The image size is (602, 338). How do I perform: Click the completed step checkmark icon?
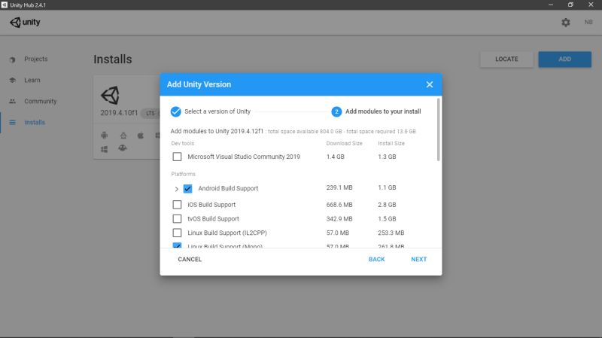[175, 111]
